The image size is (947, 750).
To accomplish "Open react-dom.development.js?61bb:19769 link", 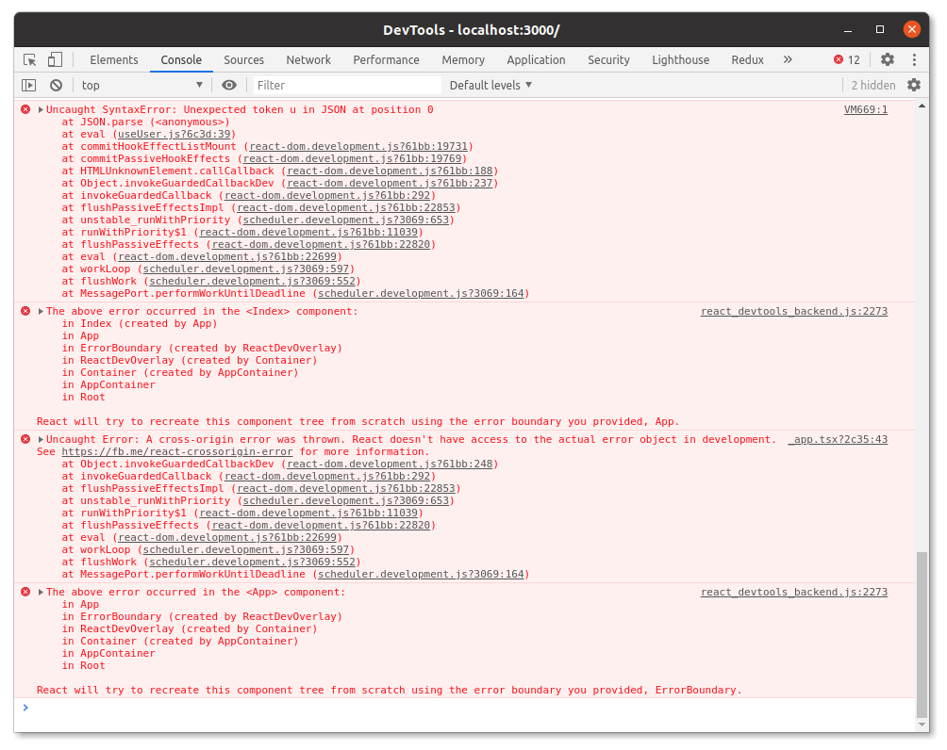I will pyautogui.click(x=352, y=158).
